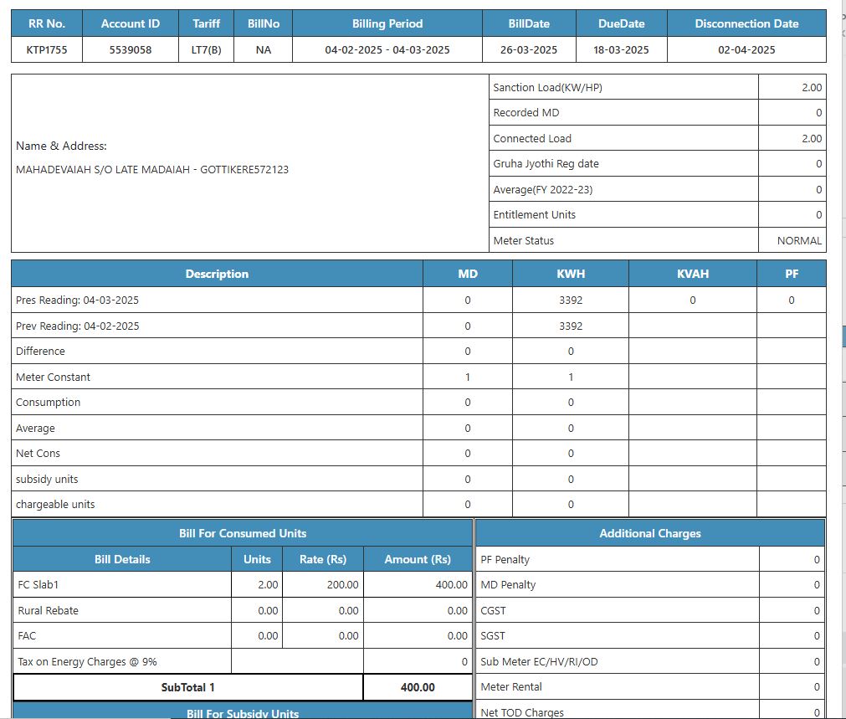Click the Billing Period column header
The width and height of the screenshot is (846, 719).
[x=387, y=23]
